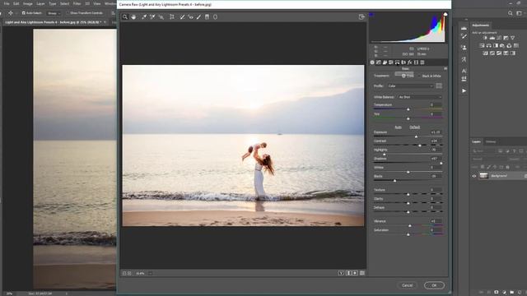The height and width of the screenshot is (296, 527).
Task: Toggle Show Transform Controls checkbox
Action: [x=68, y=13]
